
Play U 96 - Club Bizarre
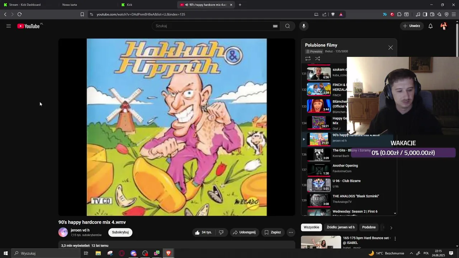pos(346,181)
